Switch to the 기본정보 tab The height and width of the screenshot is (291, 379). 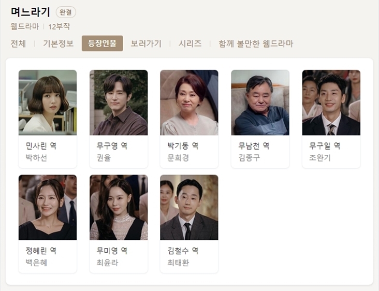pyautogui.click(x=59, y=43)
